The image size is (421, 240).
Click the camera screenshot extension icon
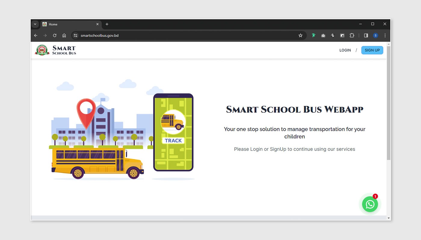click(x=323, y=35)
